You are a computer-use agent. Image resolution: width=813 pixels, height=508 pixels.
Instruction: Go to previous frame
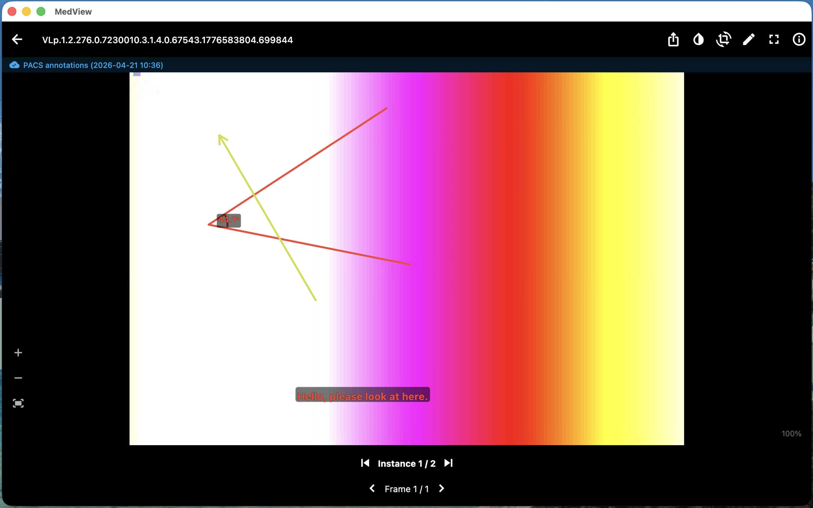click(372, 489)
